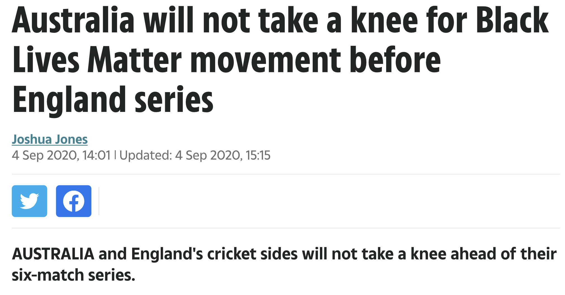565x295 pixels.
Task: Click the vertical divider beside the Facebook icon
Action: (x=99, y=201)
